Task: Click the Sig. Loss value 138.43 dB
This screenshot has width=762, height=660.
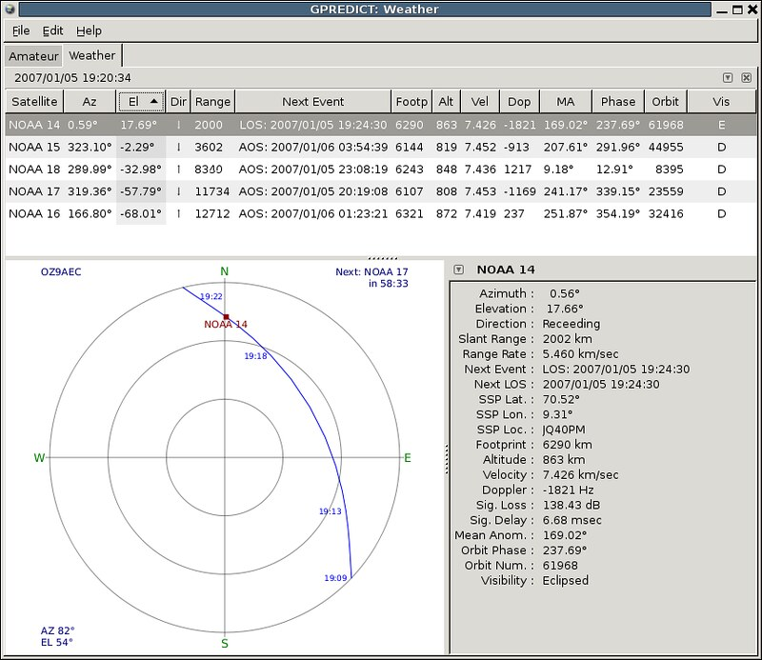Action: tap(571, 505)
